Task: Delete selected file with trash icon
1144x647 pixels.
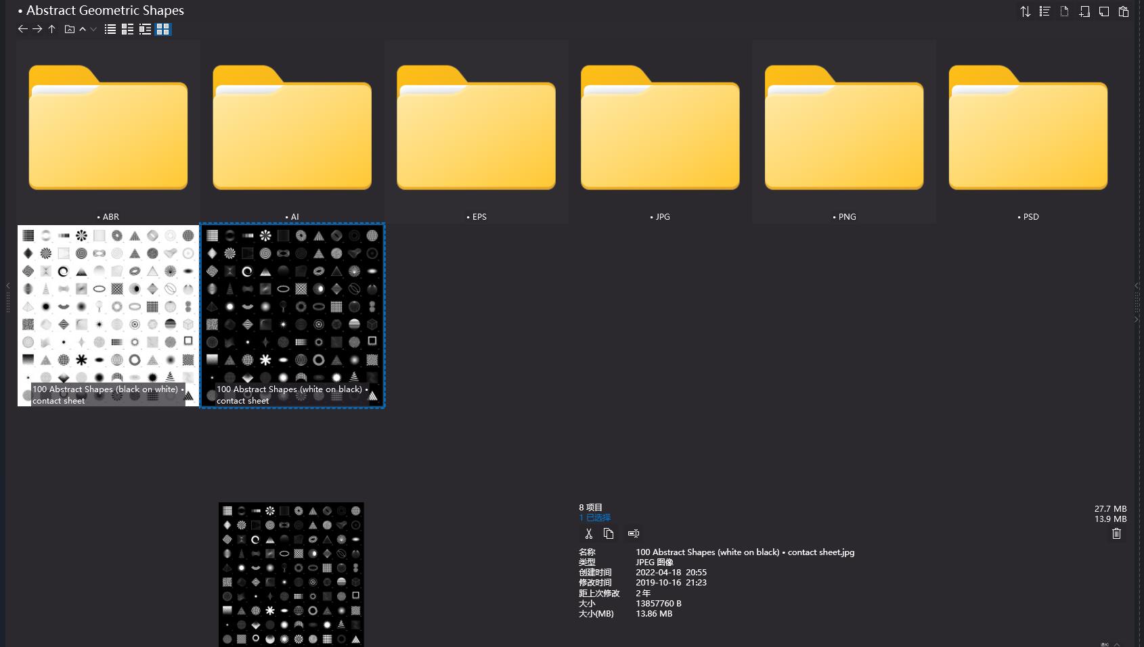Action: tap(1116, 533)
